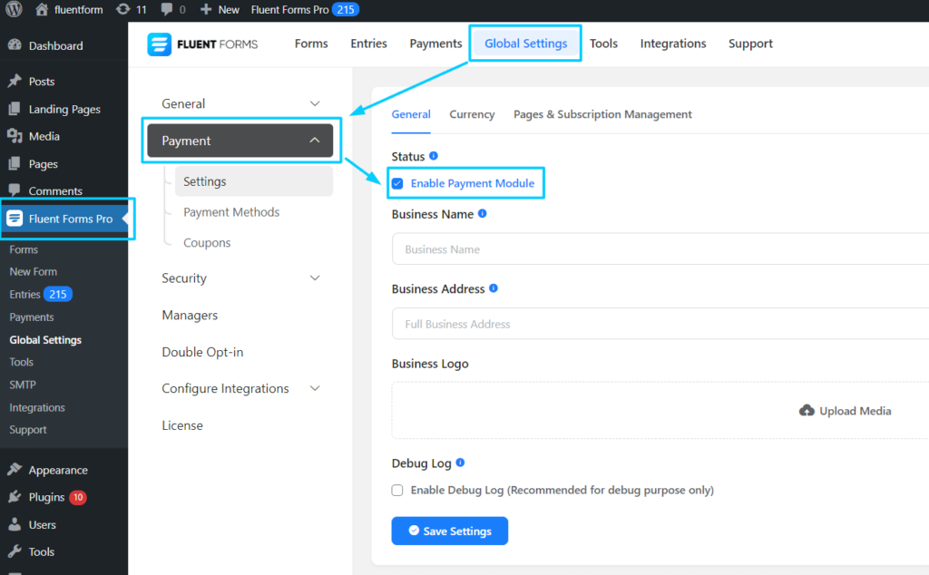The image size is (929, 575).
Task: Collapse the Payment section chevron
Action: 315,141
